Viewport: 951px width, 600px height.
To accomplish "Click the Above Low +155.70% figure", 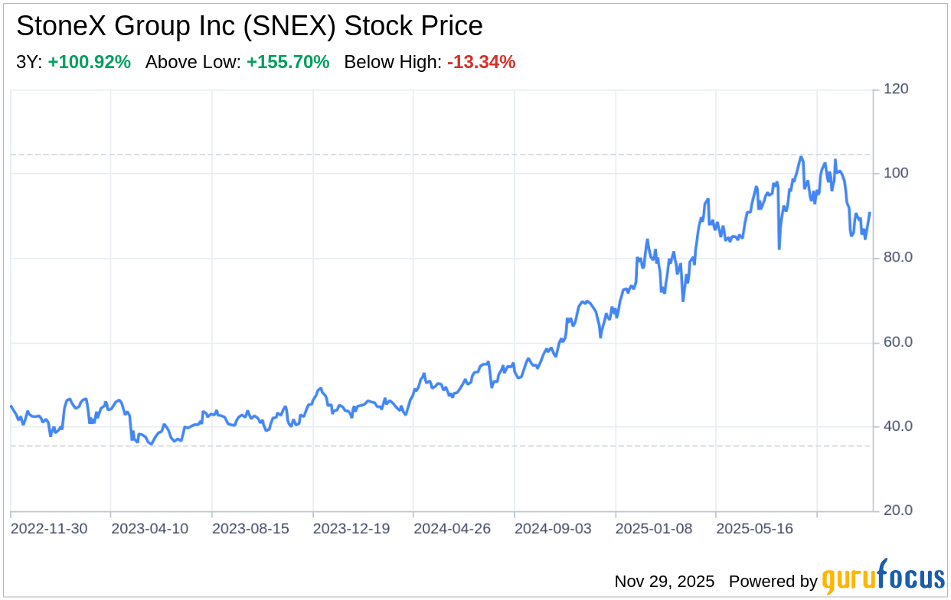I will [x=287, y=63].
